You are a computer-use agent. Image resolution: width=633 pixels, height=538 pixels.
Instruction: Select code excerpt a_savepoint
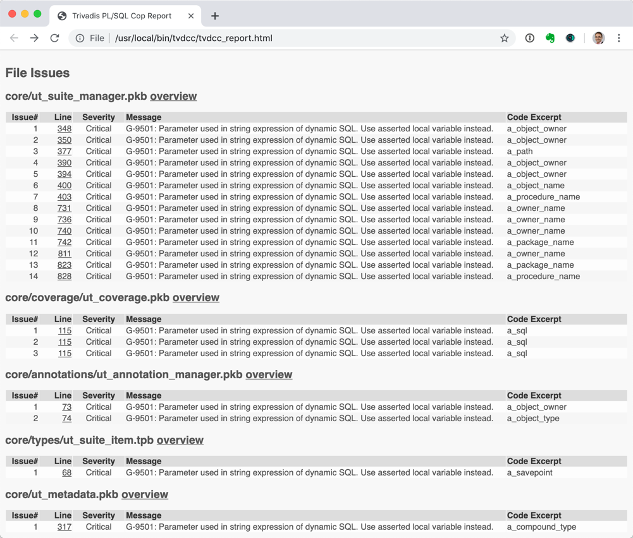coord(530,472)
